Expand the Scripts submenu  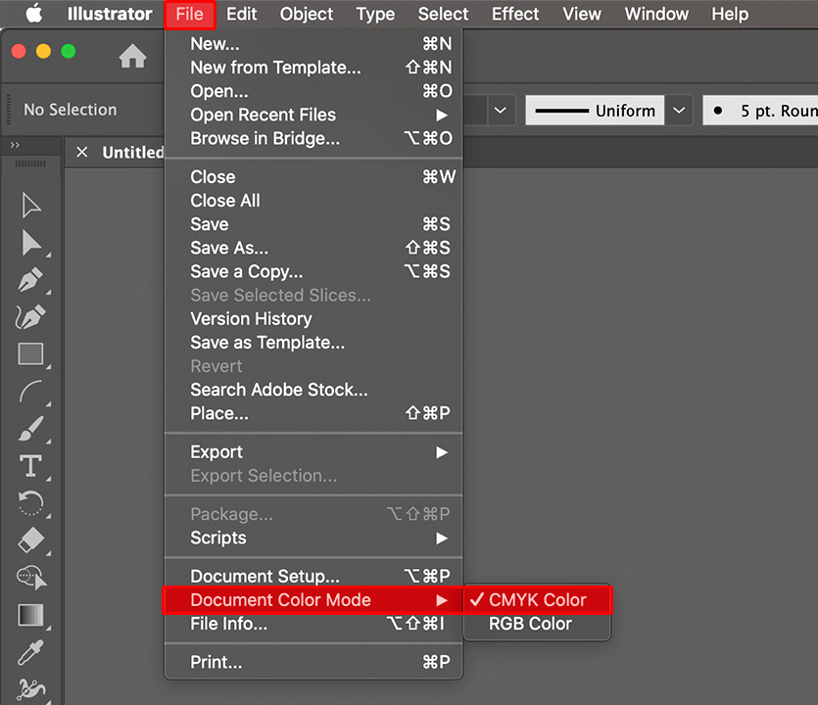pyautogui.click(x=313, y=539)
